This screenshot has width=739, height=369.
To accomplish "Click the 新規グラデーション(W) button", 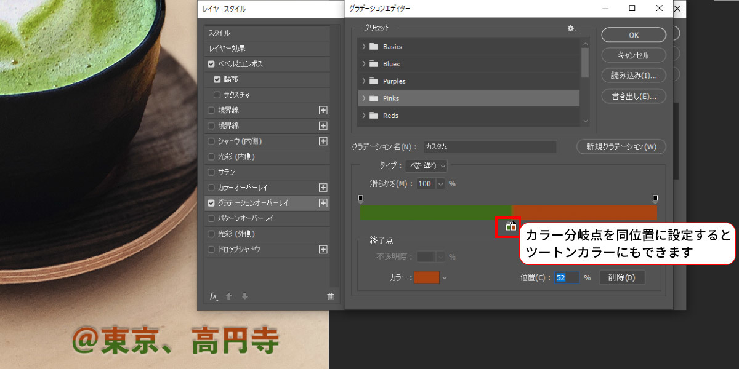I will [x=621, y=147].
